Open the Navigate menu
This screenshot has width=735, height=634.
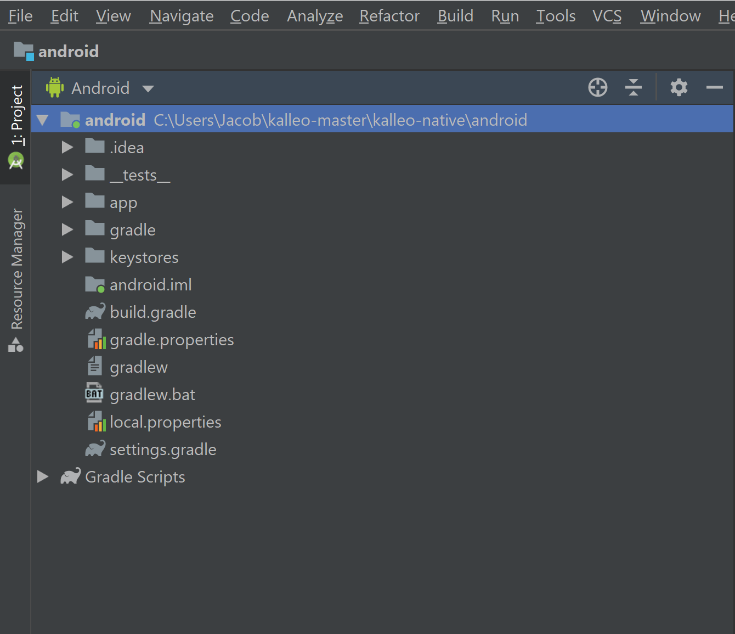pyautogui.click(x=182, y=16)
